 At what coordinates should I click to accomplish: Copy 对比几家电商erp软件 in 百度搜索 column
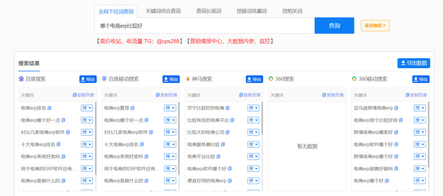pos(68,132)
